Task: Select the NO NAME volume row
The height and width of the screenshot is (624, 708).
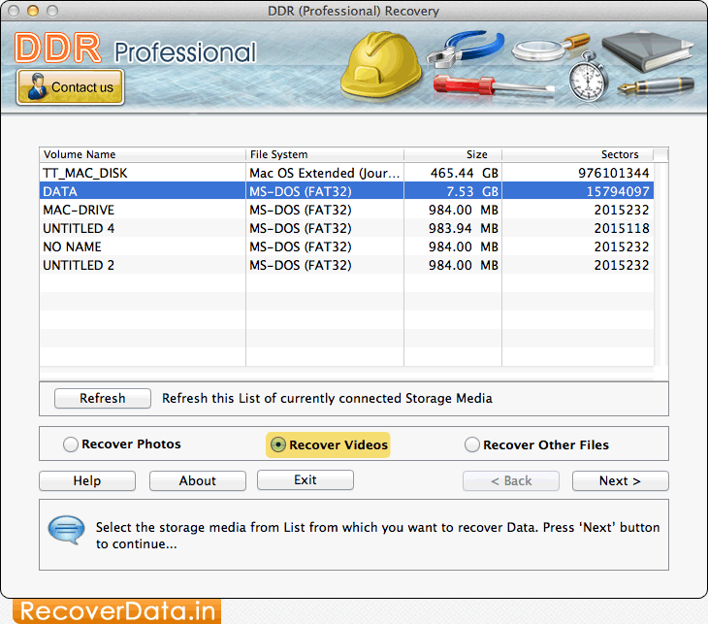Action: pyautogui.click(x=346, y=246)
